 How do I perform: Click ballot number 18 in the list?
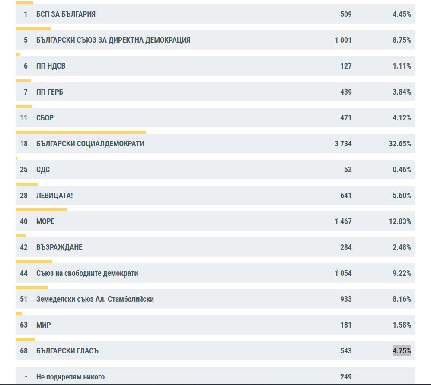pos(24,144)
